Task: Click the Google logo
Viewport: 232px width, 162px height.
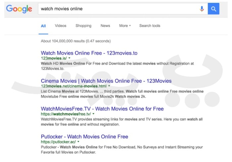Action: pyautogui.click(x=19, y=9)
